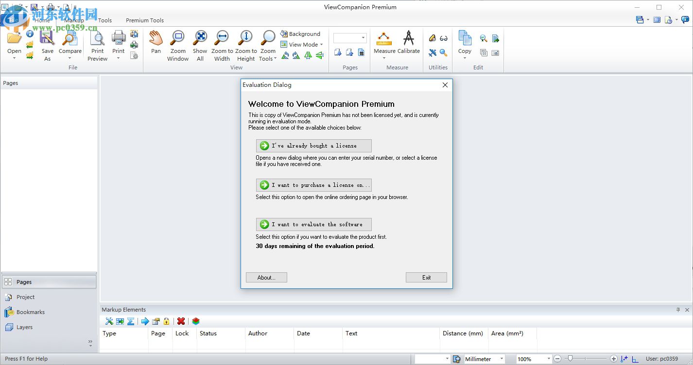Open the Zoom Tools dropdown
The height and width of the screenshot is (365, 693).
[x=268, y=46]
